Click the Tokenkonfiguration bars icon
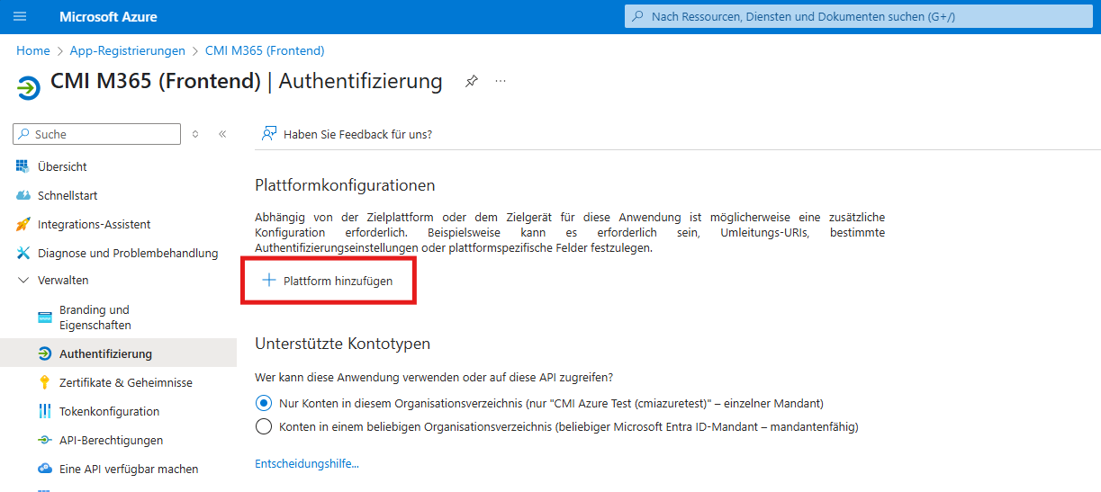The height and width of the screenshot is (492, 1101). (44, 411)
